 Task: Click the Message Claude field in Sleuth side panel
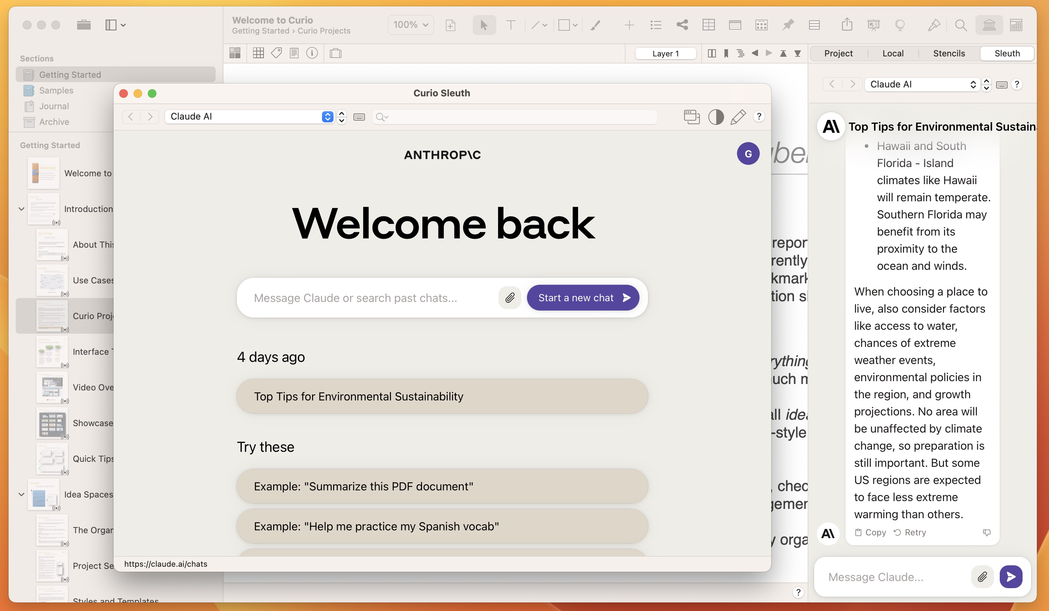895,577
